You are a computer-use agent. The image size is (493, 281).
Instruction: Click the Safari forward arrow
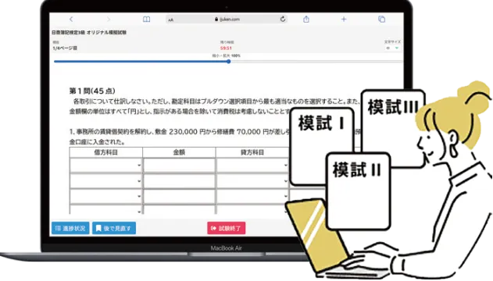[x=109, y=20]
